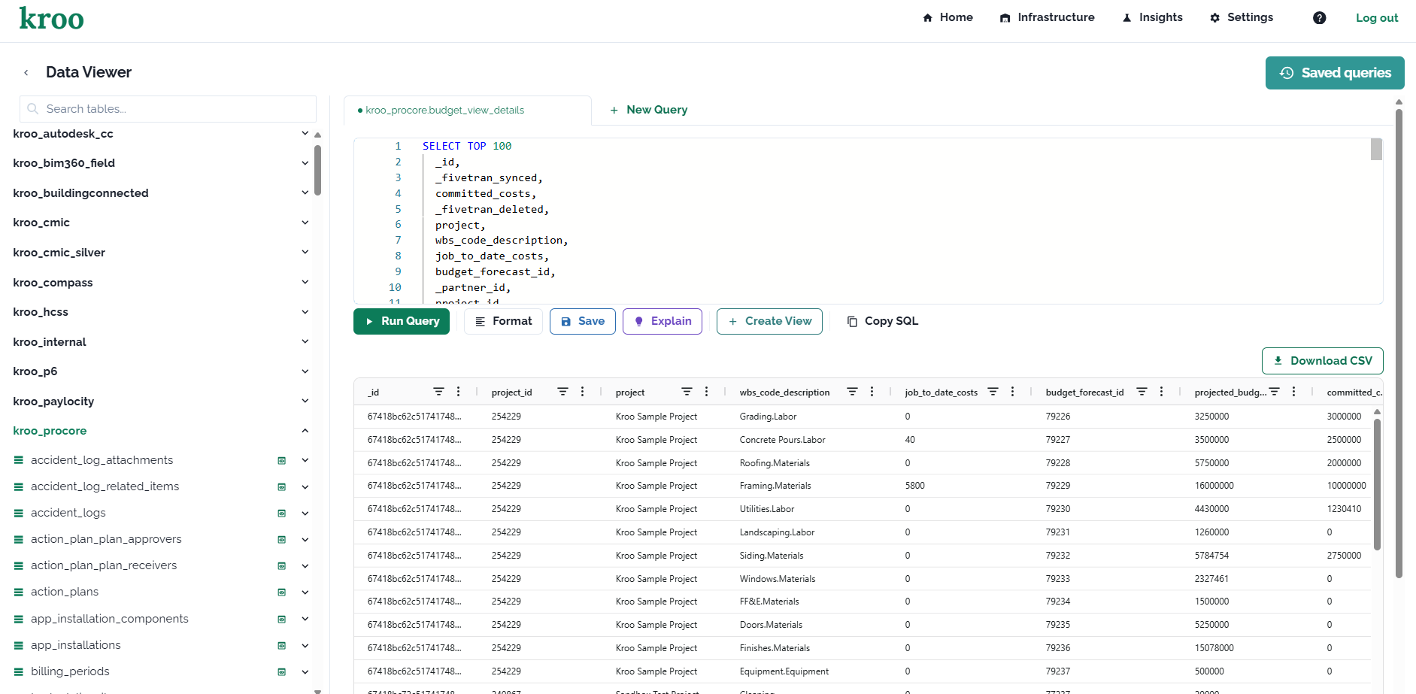Expand the chevron next to billing_periods
Screen dimensions: 1416x694
coord(305,671)
